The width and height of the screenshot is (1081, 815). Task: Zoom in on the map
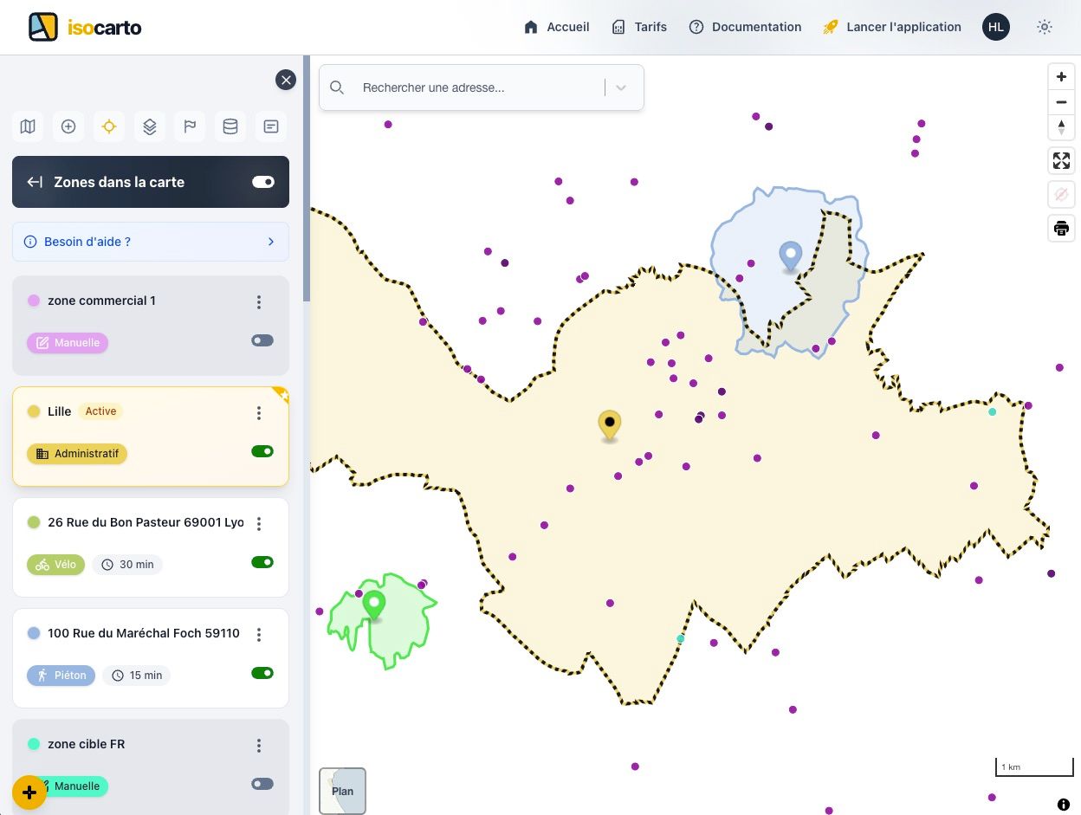point(1061,76)
